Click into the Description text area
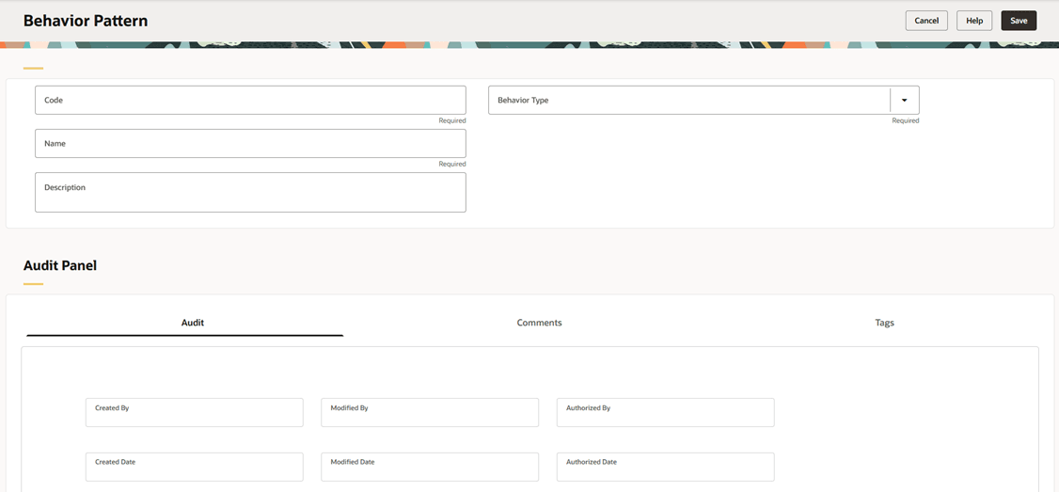Viewport: 1059px width, 492px height. tap(250, 192)
